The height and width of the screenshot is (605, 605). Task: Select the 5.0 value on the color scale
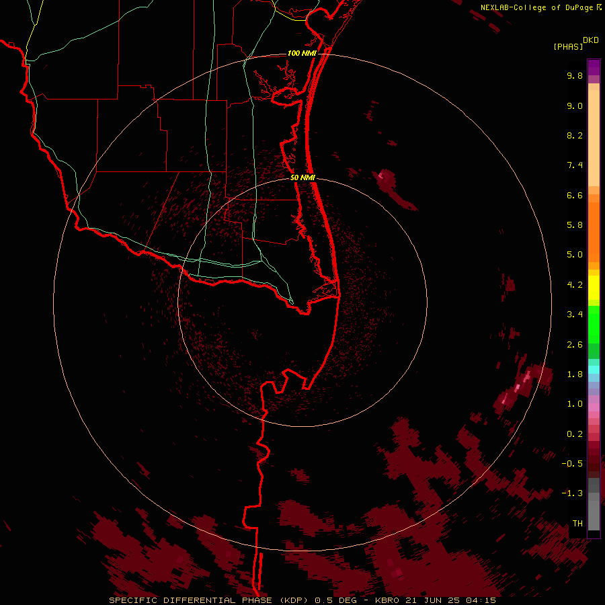coord(575,255)
